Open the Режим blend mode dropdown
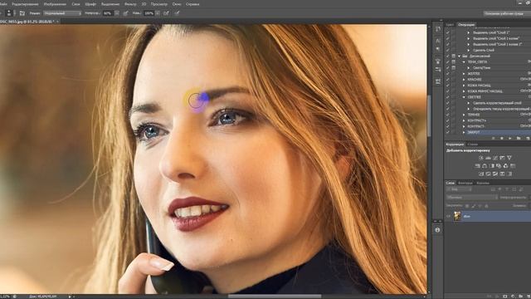Image resolution: width=531 pixels, height=299 pixels. (x=62, y=13)
